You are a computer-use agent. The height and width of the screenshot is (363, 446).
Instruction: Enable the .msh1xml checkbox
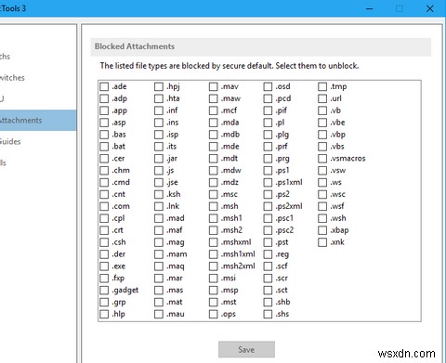(213, 254)
